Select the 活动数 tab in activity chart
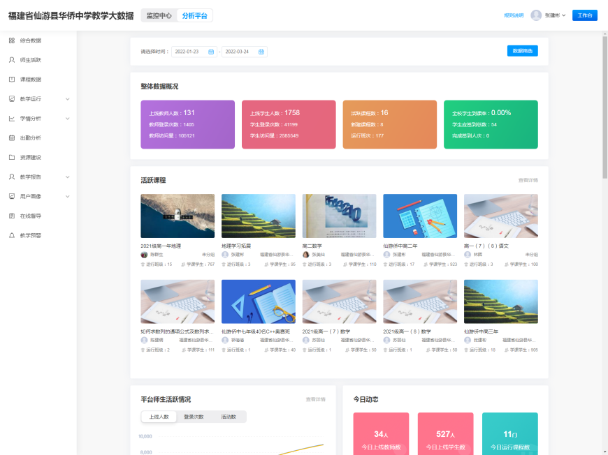 click(x=229, y=417)
